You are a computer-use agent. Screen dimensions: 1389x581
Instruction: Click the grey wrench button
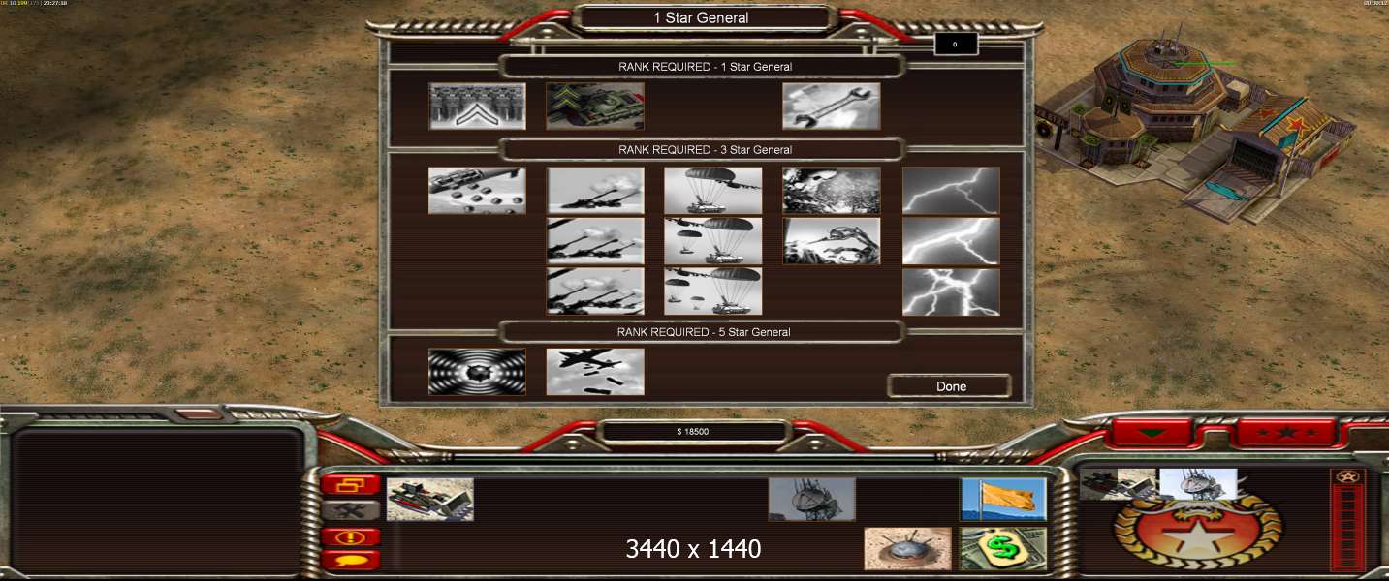(x=350, y=510)
